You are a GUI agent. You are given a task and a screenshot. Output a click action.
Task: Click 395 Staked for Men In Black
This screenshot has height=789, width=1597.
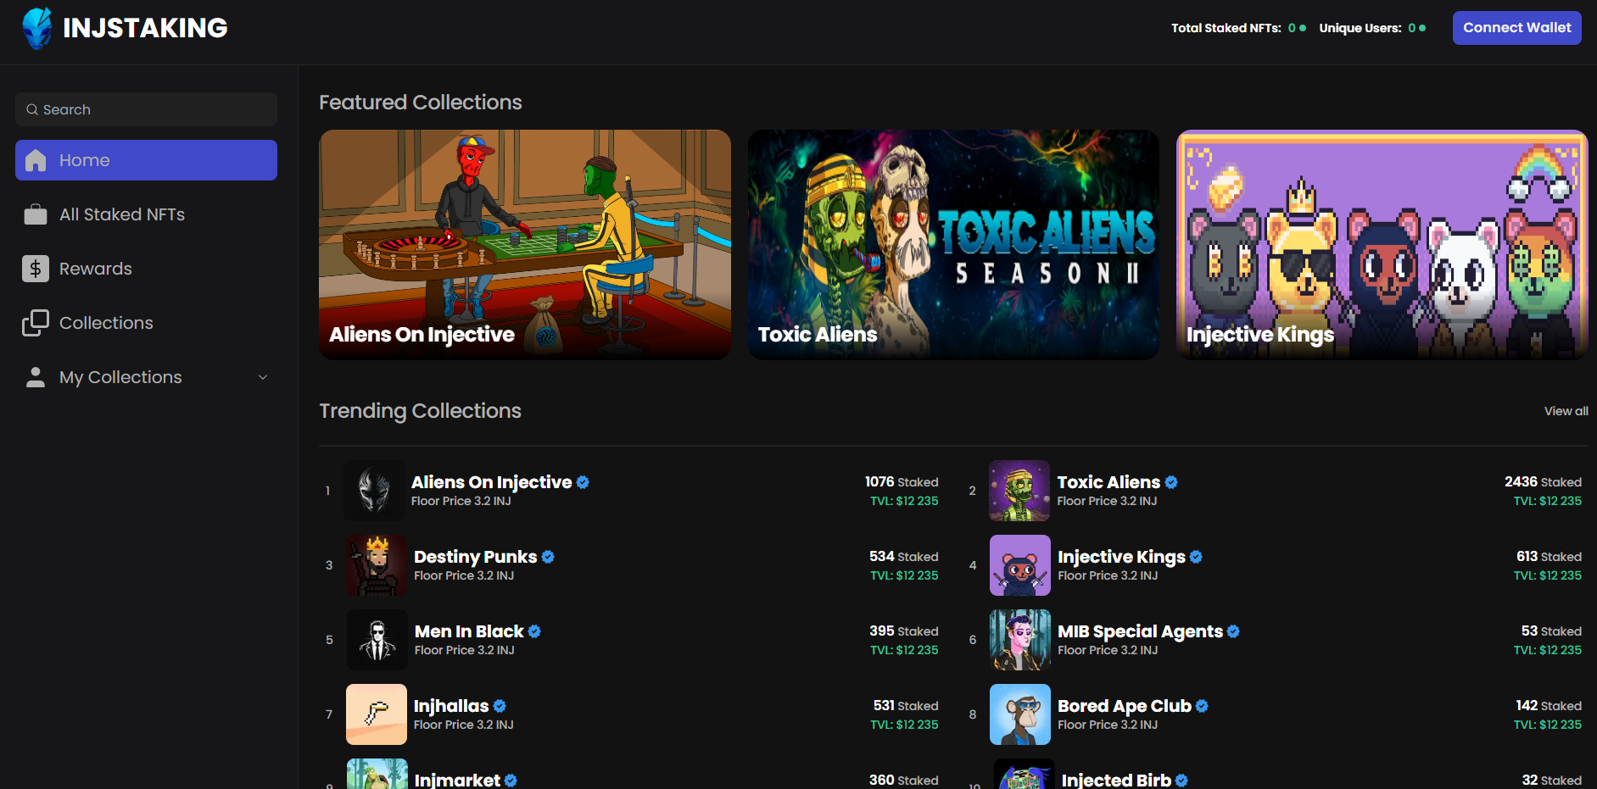[903, 631]
